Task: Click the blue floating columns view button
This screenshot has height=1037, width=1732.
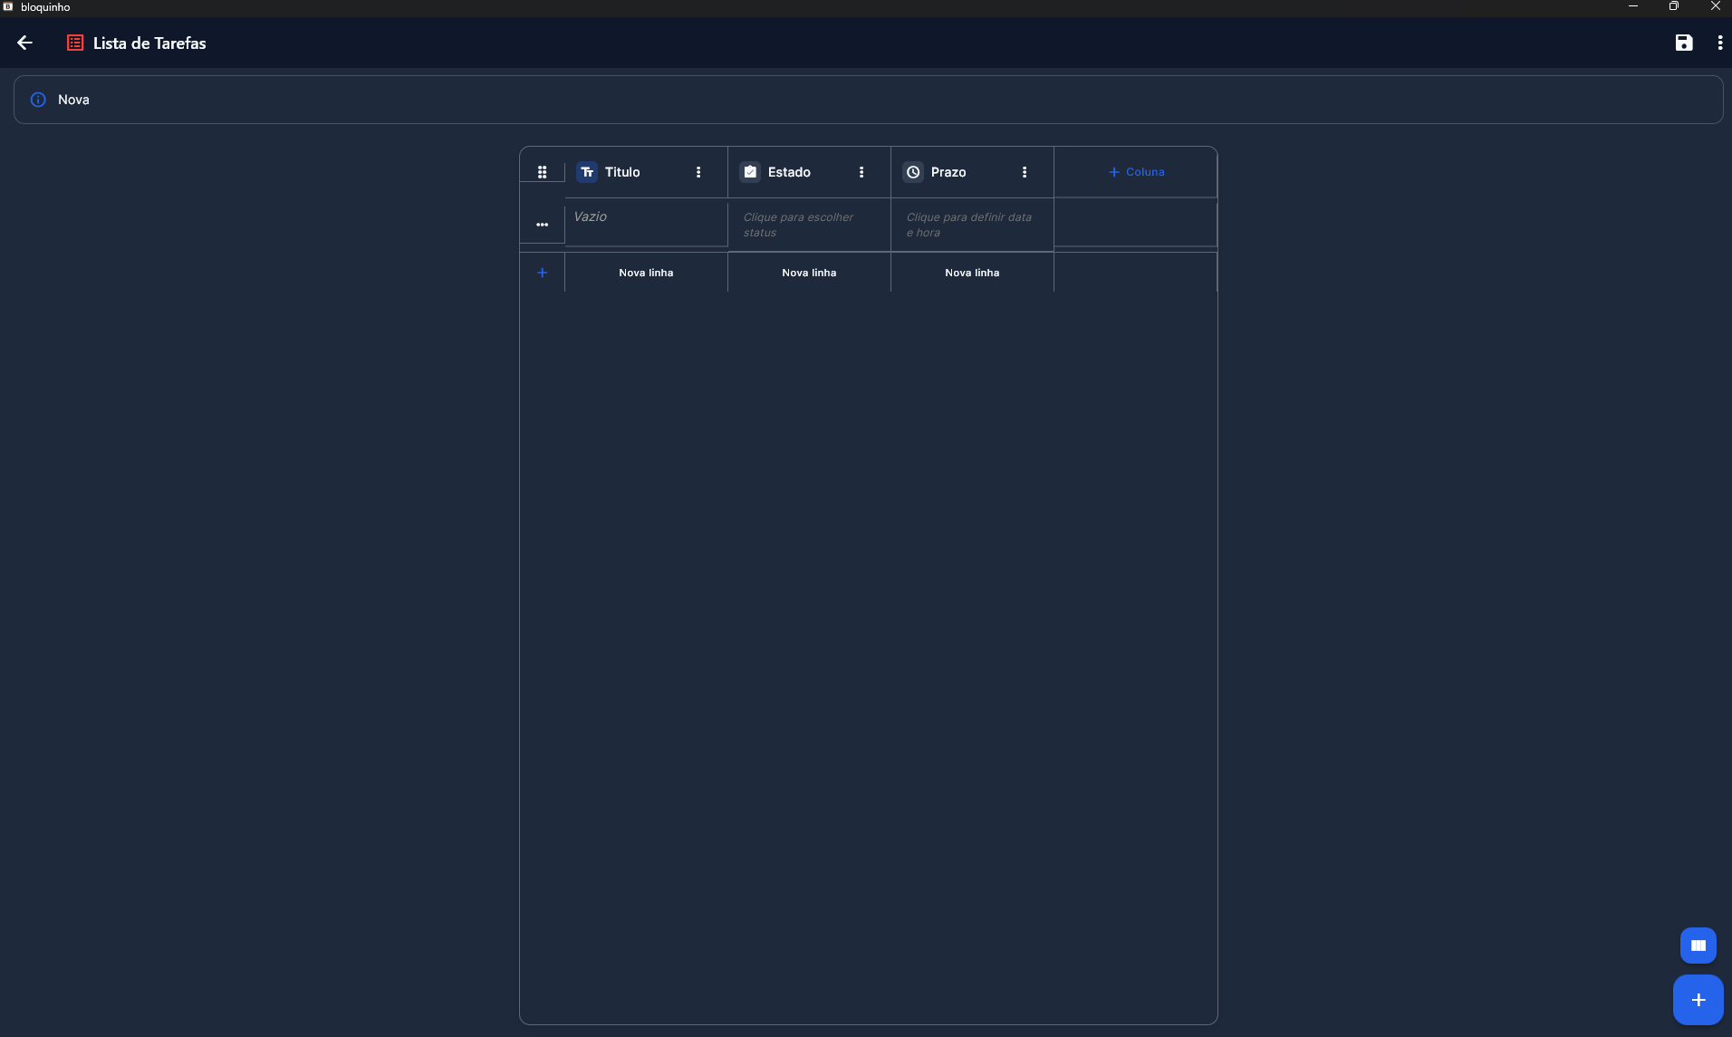Action: coord(1698,946)
